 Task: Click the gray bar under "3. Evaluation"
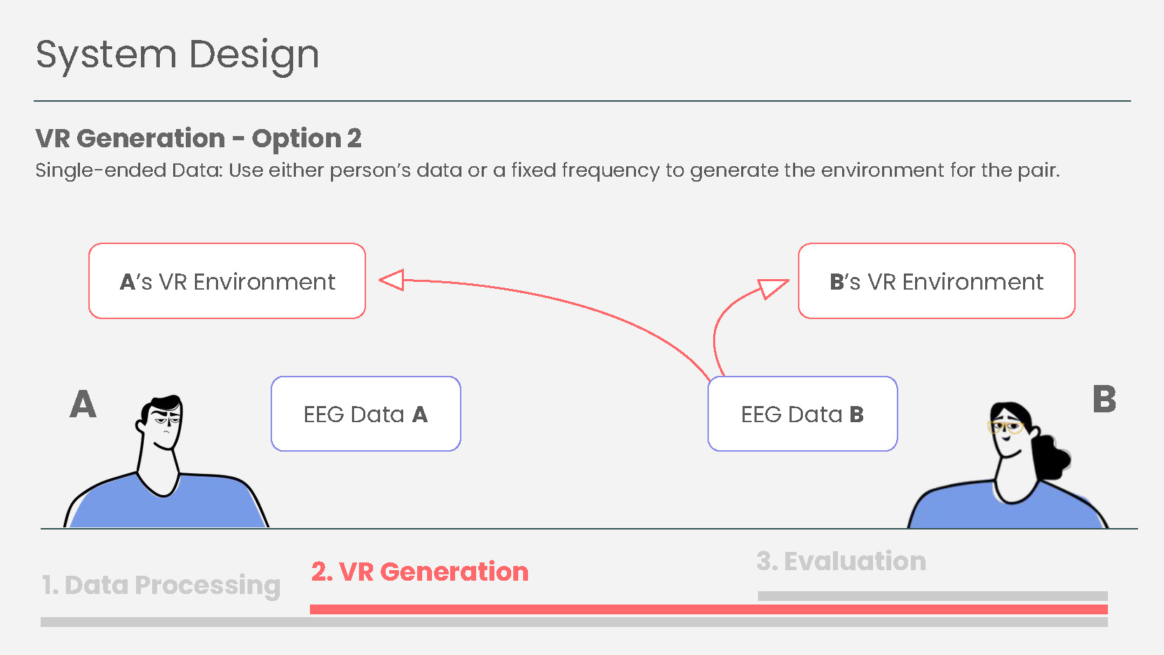(933, 596)
